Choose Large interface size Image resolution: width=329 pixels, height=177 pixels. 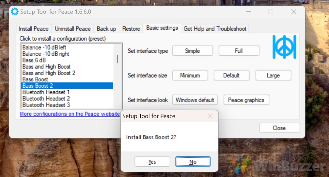[273, 75]
